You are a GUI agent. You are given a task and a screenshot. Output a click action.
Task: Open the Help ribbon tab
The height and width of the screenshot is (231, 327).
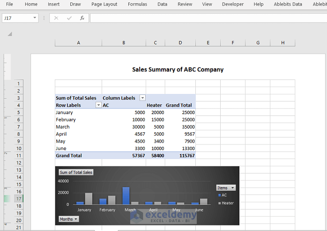pyautogui.click(x=259, y=4)
